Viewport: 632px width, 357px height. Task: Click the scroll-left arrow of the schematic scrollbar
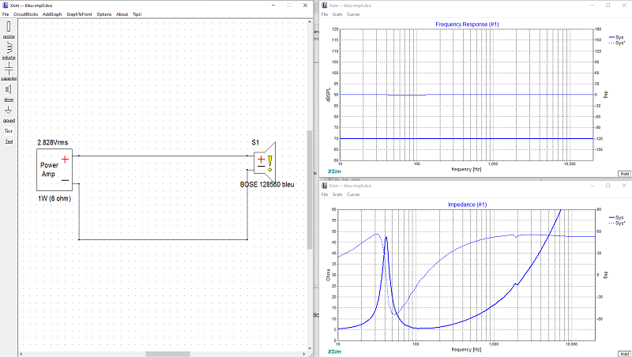pyautogui.click(x=21, y=354)
